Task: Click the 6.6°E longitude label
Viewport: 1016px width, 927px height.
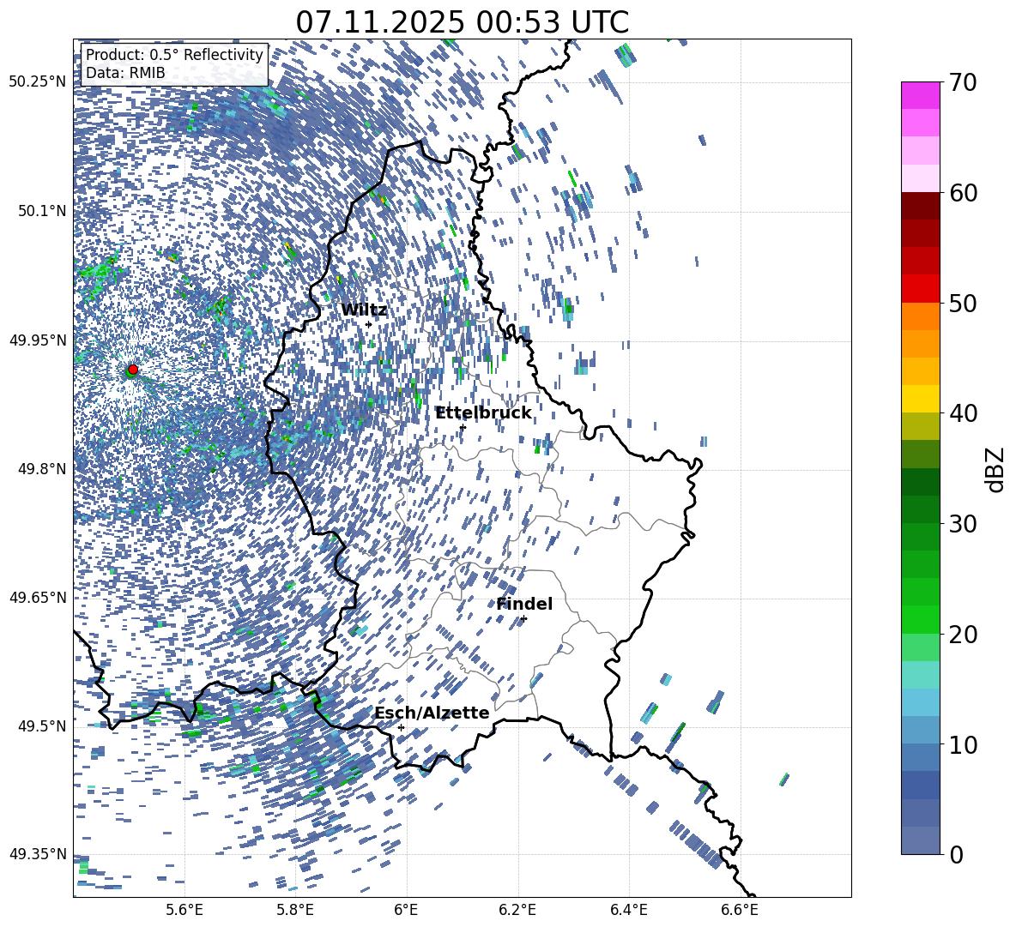Action: [x=740, y=910]
